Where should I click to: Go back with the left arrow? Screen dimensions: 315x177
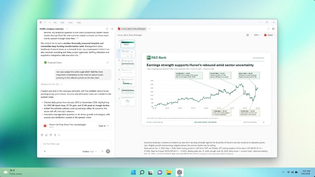click(x=45, y=22)
